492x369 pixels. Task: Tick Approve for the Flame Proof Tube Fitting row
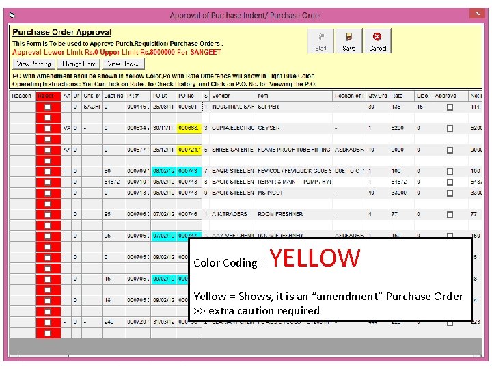tap(450, 150)
